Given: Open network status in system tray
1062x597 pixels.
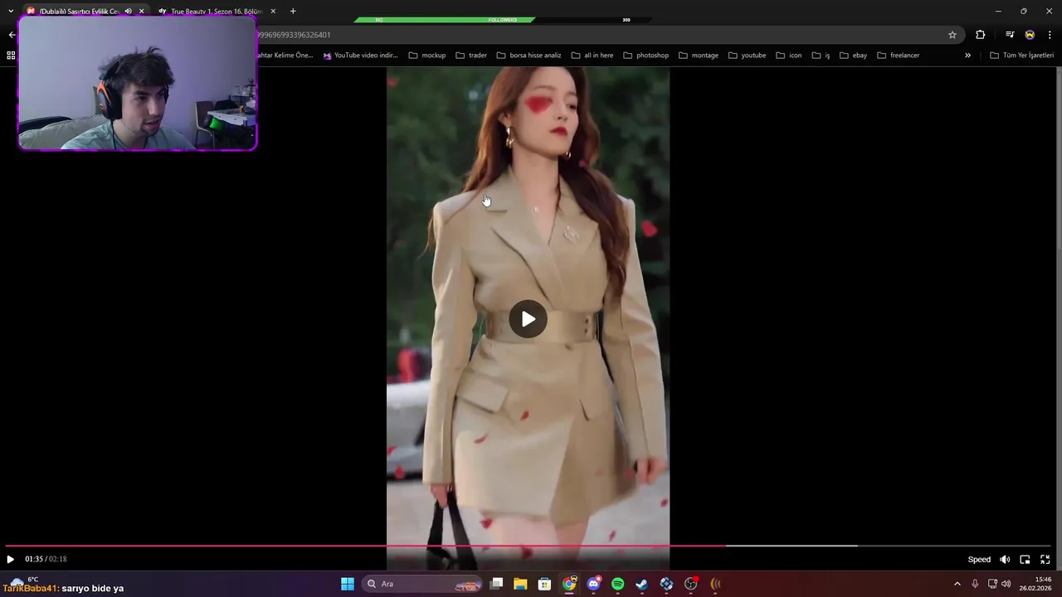Looking at the screenshot, I should pos(992,584).
